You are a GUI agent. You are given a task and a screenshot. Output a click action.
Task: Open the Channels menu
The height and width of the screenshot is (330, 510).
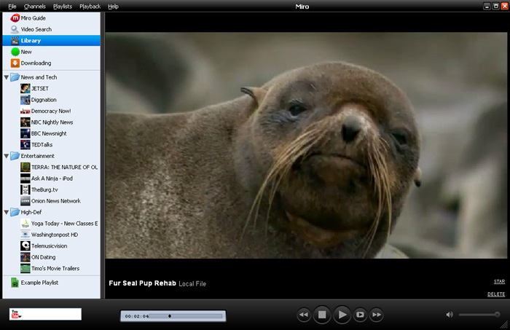pos(34,6)
